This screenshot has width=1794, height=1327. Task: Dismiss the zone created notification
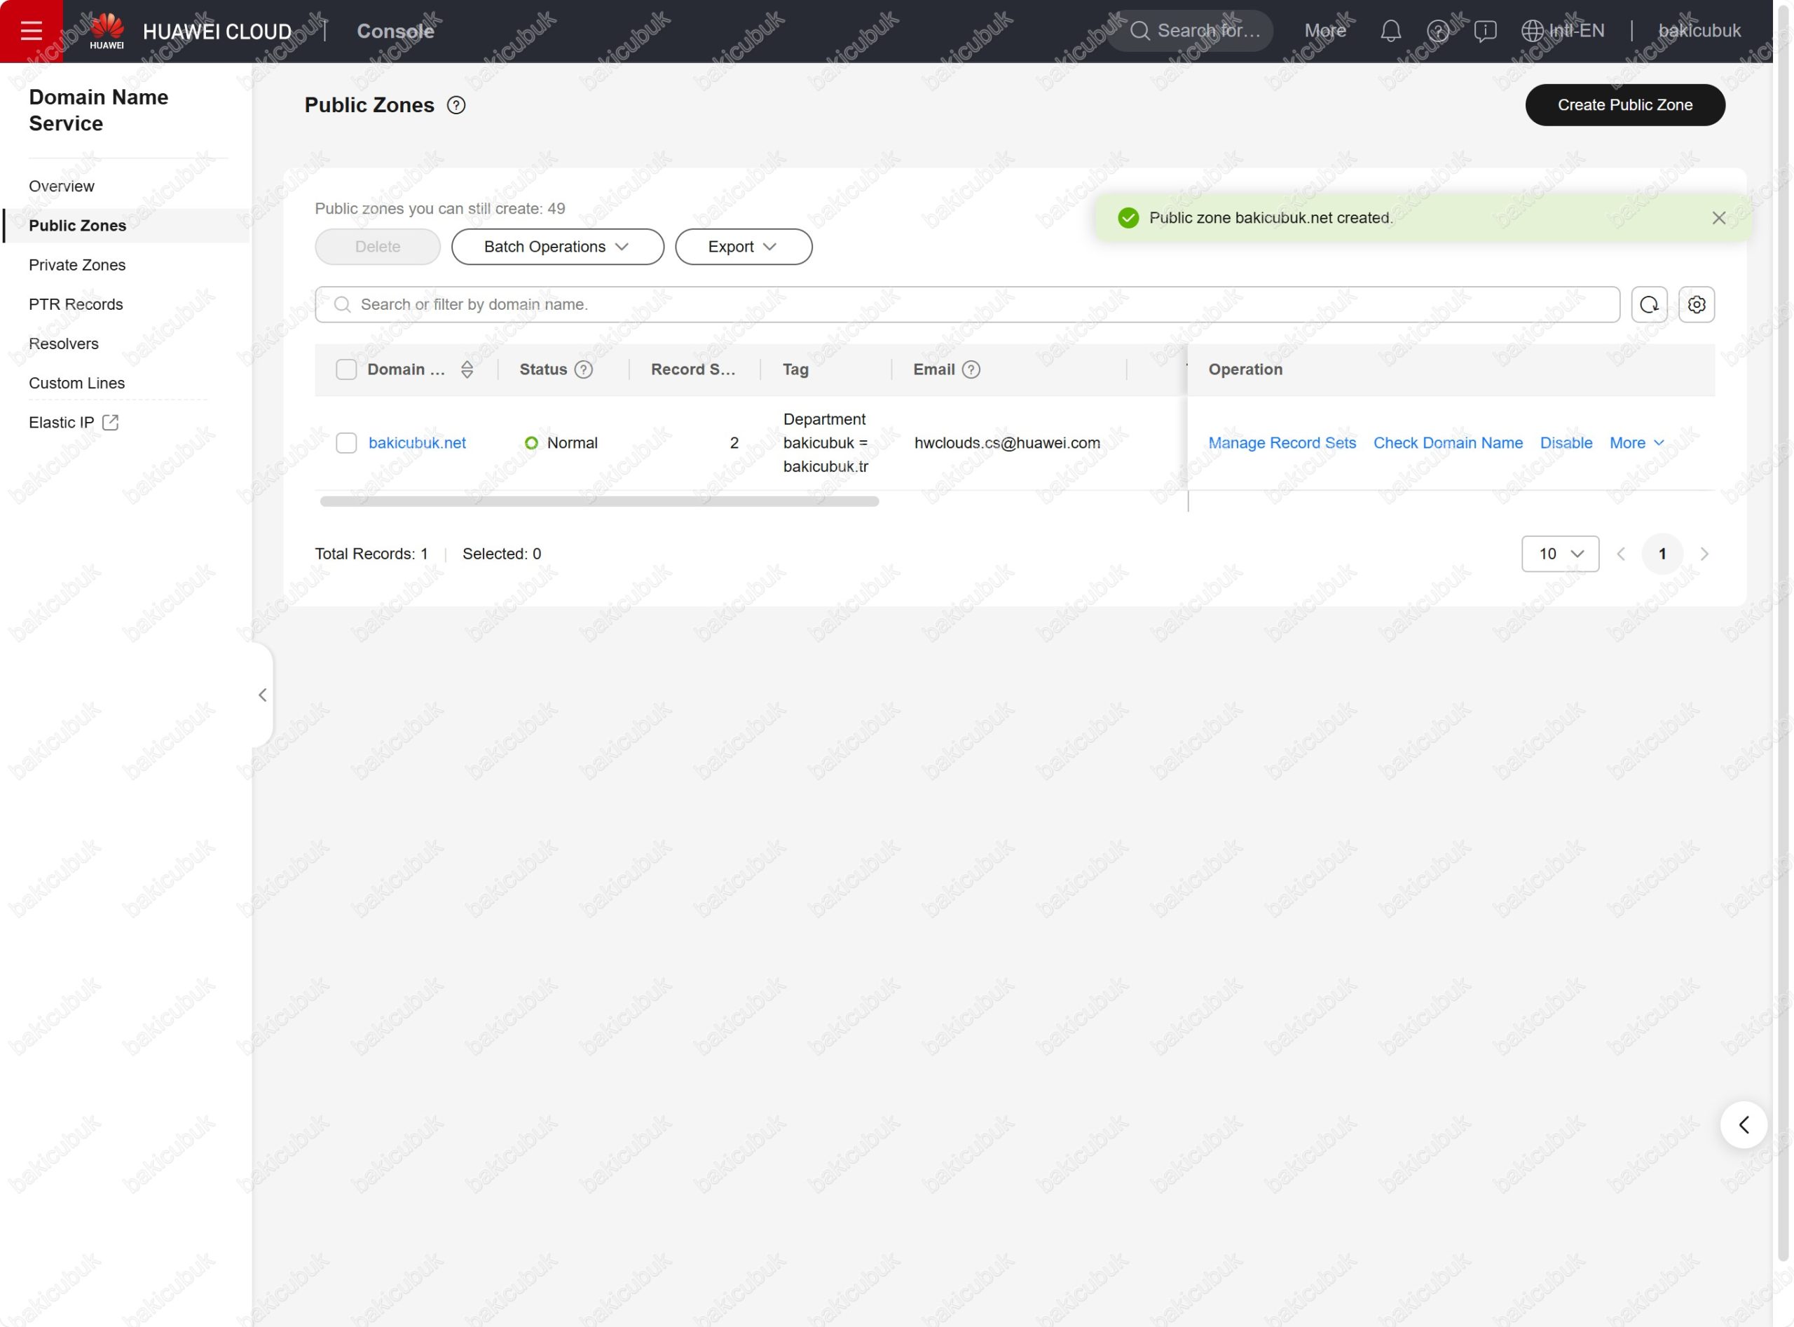[x=1718, y=218]
